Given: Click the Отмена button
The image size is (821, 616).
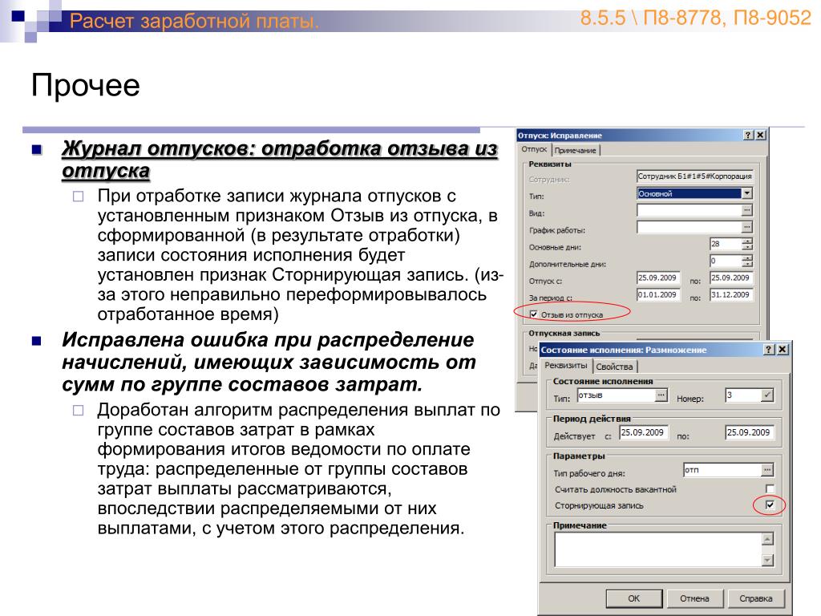Looking at the screenshot, I should coord(694,598).
